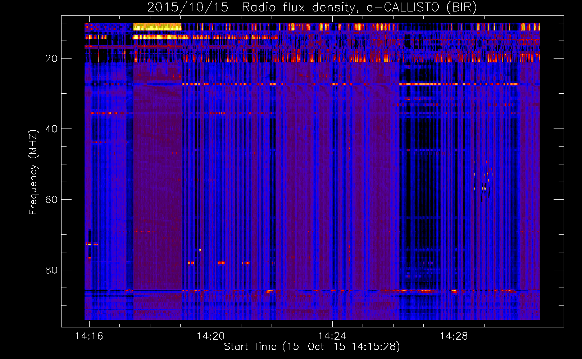The height and width of the screenshot is (359, 582).
Task: Click the "20" frequency tick label
Action: point(51,59)
